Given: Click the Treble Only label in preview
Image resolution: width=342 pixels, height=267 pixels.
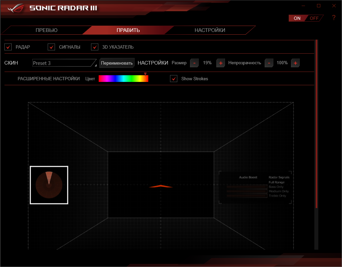Looking at the screenshot, I should 277,196.
